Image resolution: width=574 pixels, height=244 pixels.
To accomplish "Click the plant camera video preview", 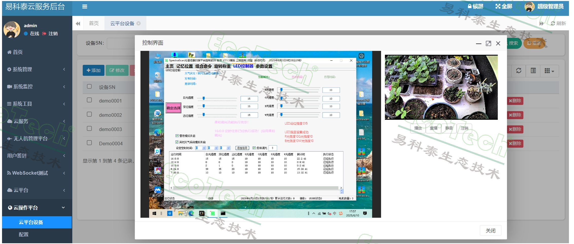I will 441,87.
